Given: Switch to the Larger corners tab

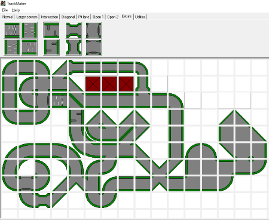Looking at the screenshot, I should click(x=27, y=17).
